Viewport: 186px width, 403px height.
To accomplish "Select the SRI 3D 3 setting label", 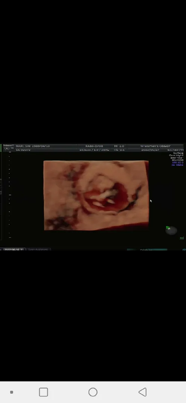I will tap(177, 162).
